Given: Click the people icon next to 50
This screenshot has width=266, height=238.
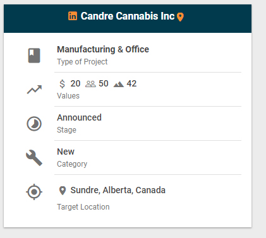Looking at the screenshot, I should coord(90,84).
